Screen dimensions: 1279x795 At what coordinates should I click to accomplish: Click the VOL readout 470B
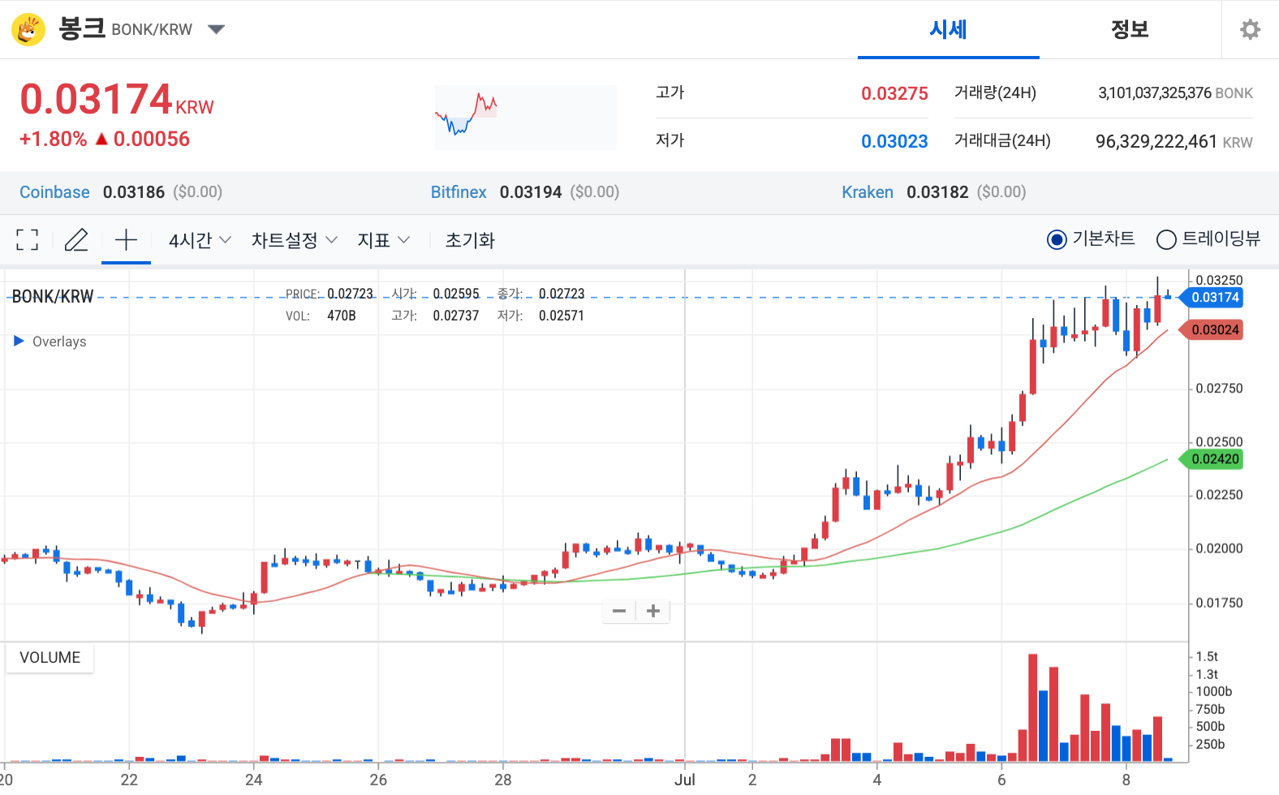pos(342,316)
